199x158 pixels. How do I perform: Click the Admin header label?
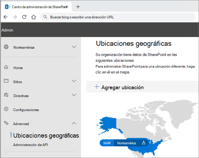[7, 30]
